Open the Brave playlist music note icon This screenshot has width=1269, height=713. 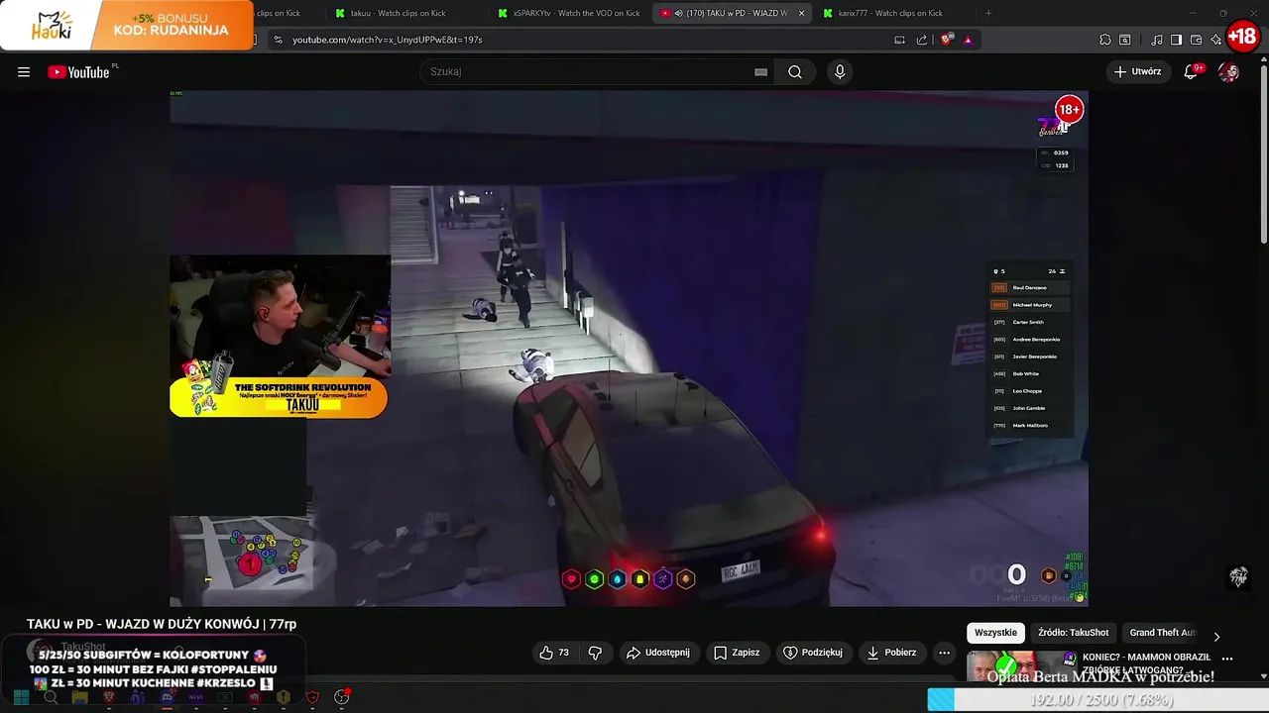coord(1157,40)
